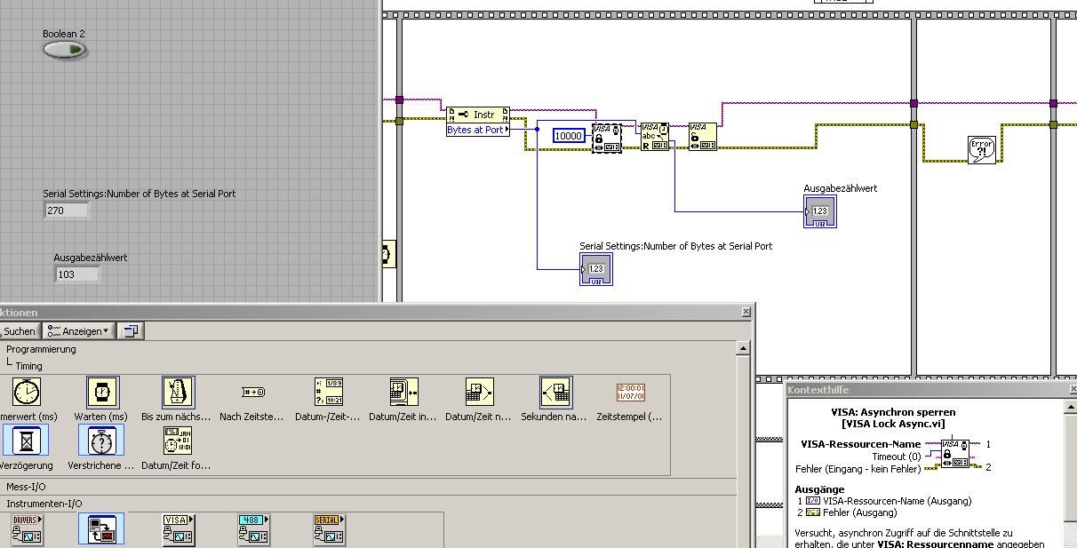Select the VISA Unlock node
The height and width of the screenshot is (548, 1077).
(702, 137)
